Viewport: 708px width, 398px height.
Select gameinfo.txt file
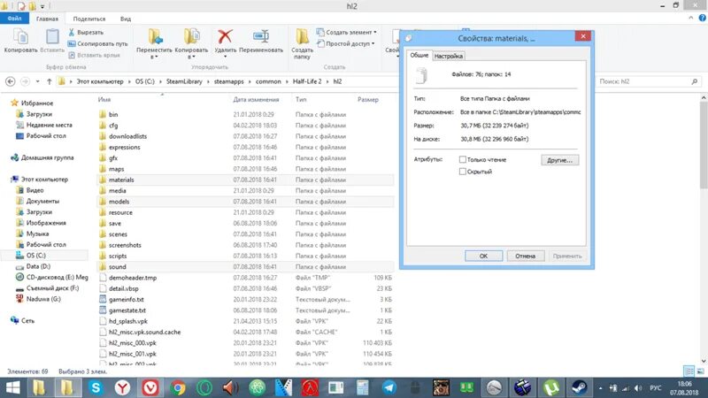(245, 299)
